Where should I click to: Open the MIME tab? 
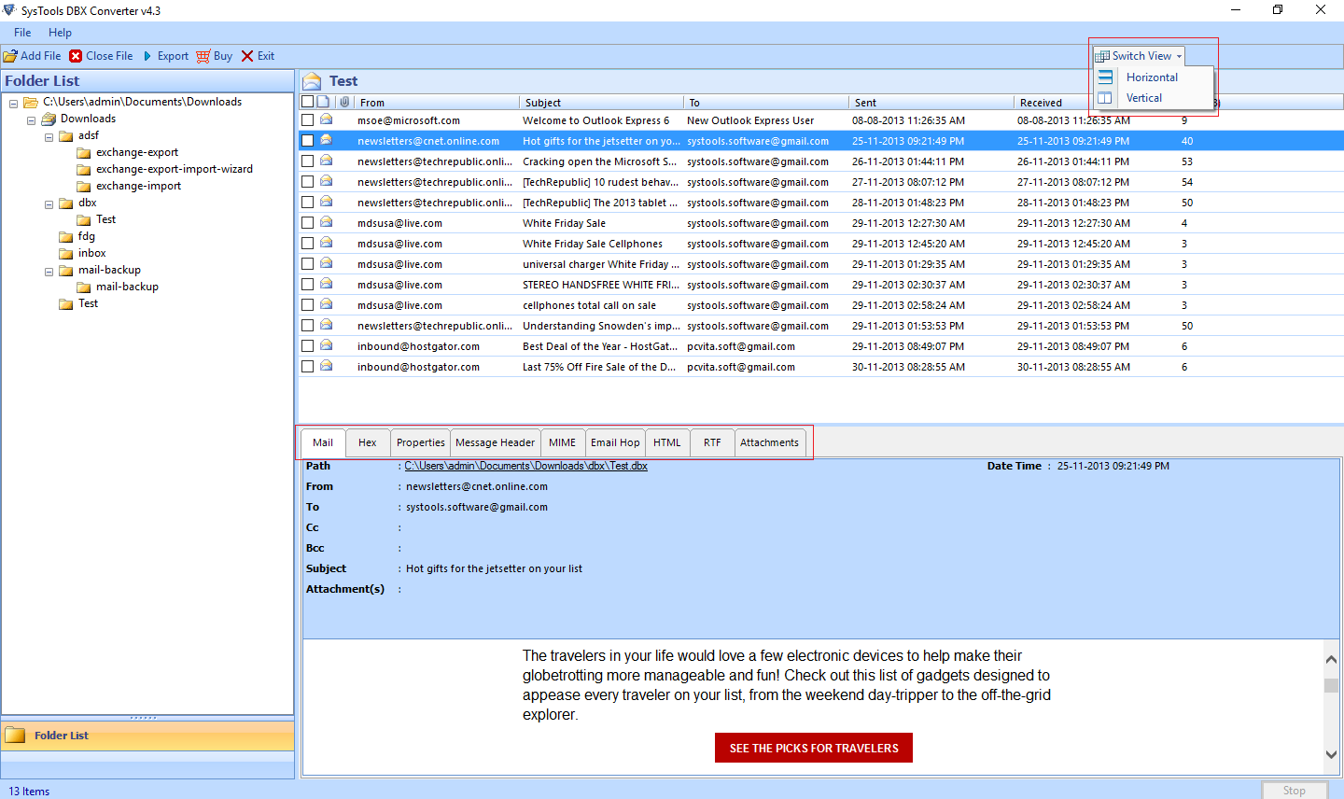pyautogui.click(x=562, y=442)
